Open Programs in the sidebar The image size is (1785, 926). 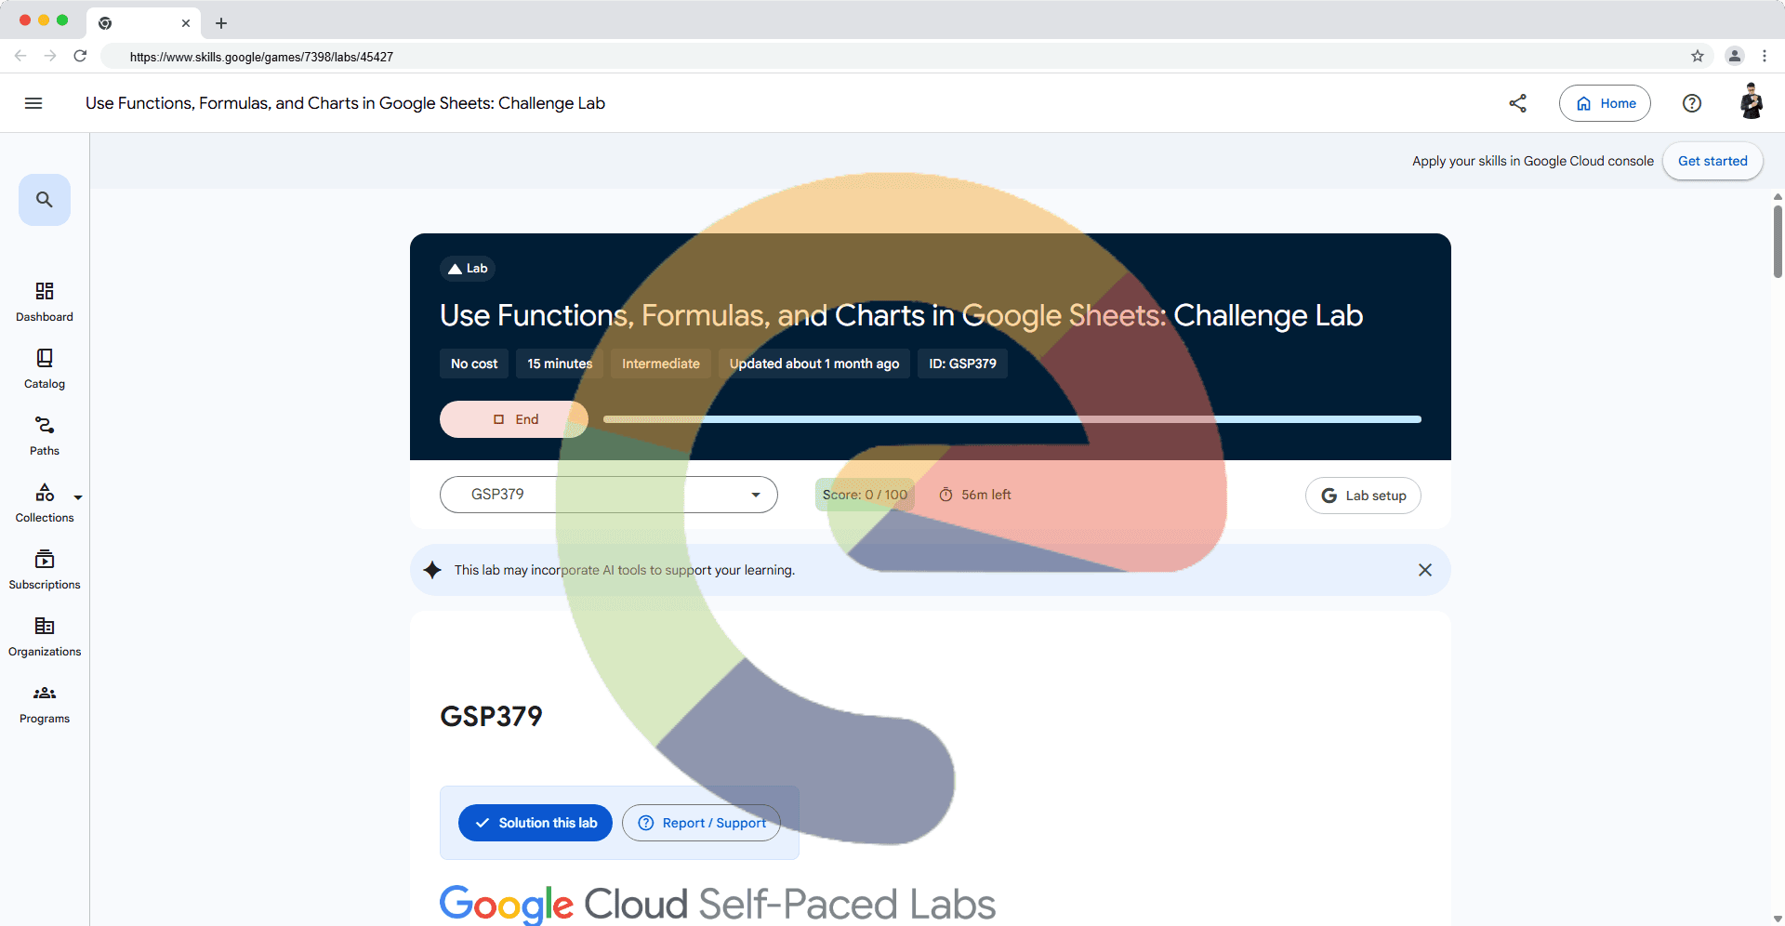point(45,704)
